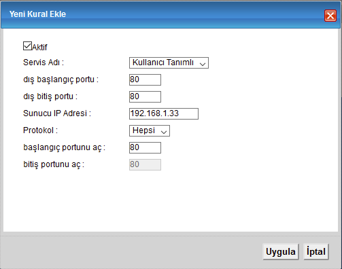This screenshot has width=342, height=269.
Task: Focus the dış bitiş portu input field
Action: [145, 96]
